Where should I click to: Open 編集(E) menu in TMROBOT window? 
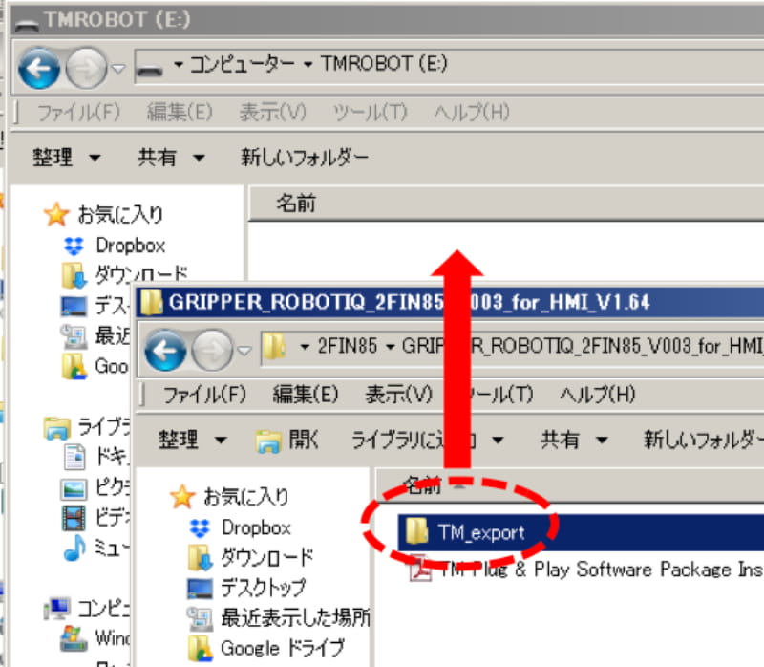tap(180, 113)
